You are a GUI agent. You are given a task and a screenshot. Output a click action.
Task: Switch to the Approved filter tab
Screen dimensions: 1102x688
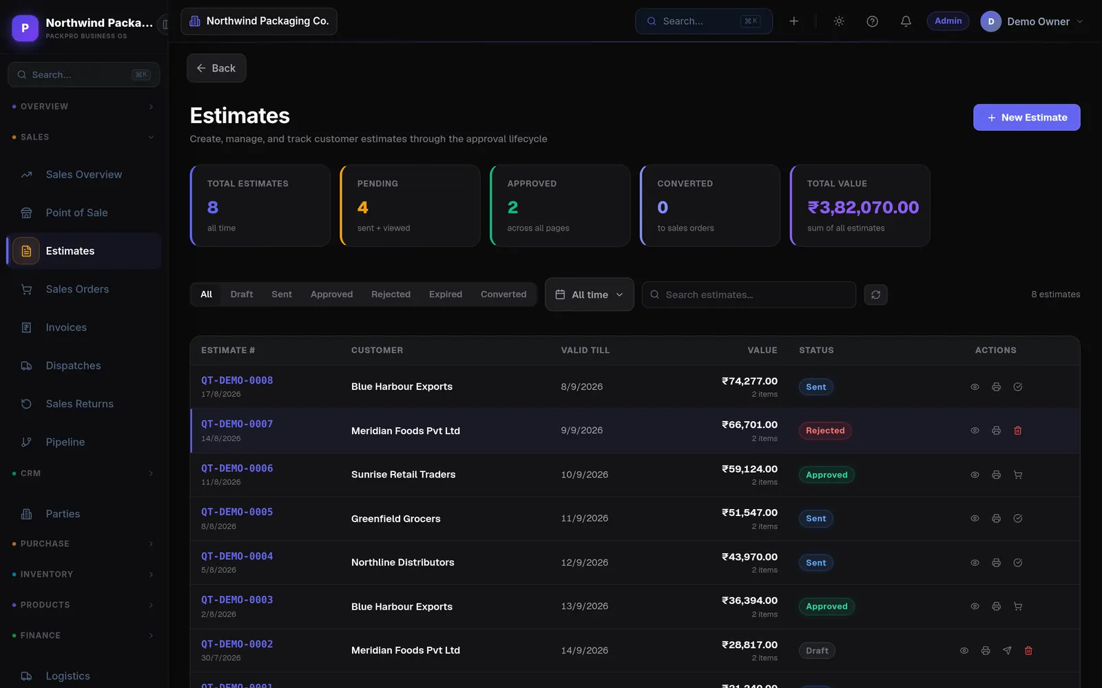click(x=331, y=294)
